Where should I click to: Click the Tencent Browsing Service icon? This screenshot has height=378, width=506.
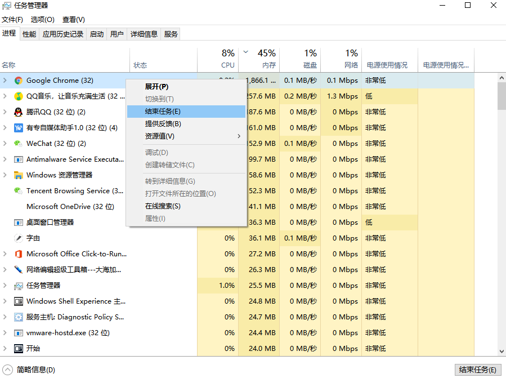(x=19, y=191)
